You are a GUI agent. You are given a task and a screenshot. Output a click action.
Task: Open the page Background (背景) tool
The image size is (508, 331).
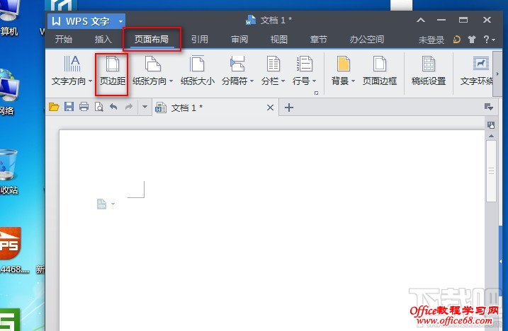coord(343,71)
